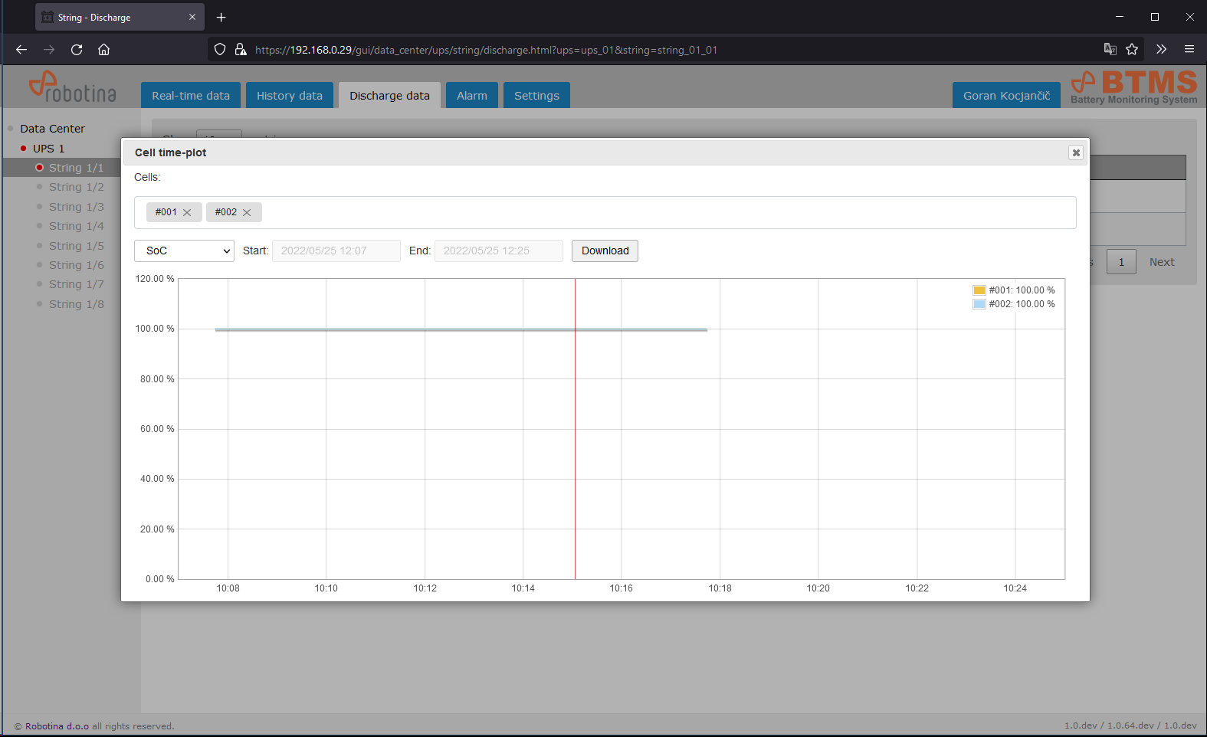
Task: Click the padlock site info icon
Action: (241, 50)
